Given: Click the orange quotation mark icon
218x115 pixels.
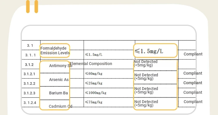Looking at the screenshot, I should (32, 7).
